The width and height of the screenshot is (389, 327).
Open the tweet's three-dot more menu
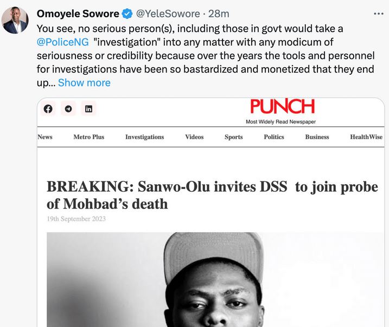pos(378,14)
